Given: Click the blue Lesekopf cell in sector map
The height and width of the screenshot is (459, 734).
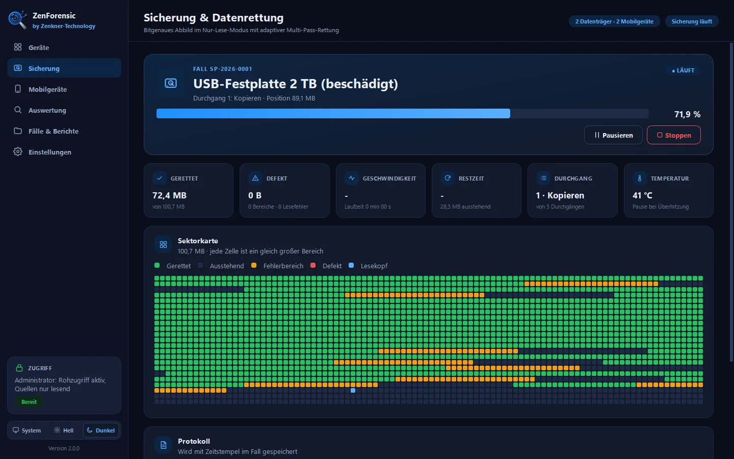Looking at the screenshot, I should click(353, 391).
